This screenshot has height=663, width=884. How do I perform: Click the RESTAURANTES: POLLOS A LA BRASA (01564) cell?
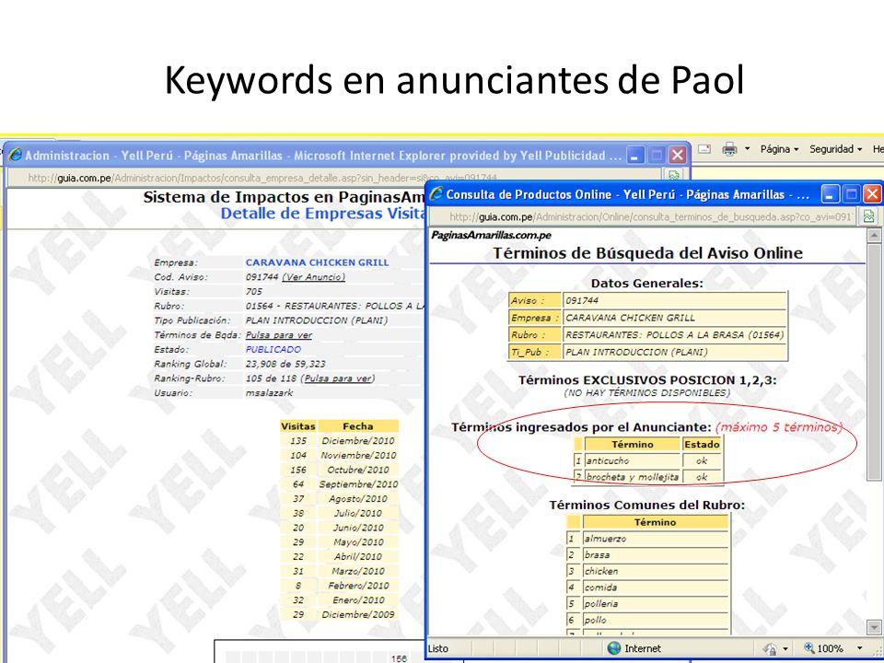[674, 335]
